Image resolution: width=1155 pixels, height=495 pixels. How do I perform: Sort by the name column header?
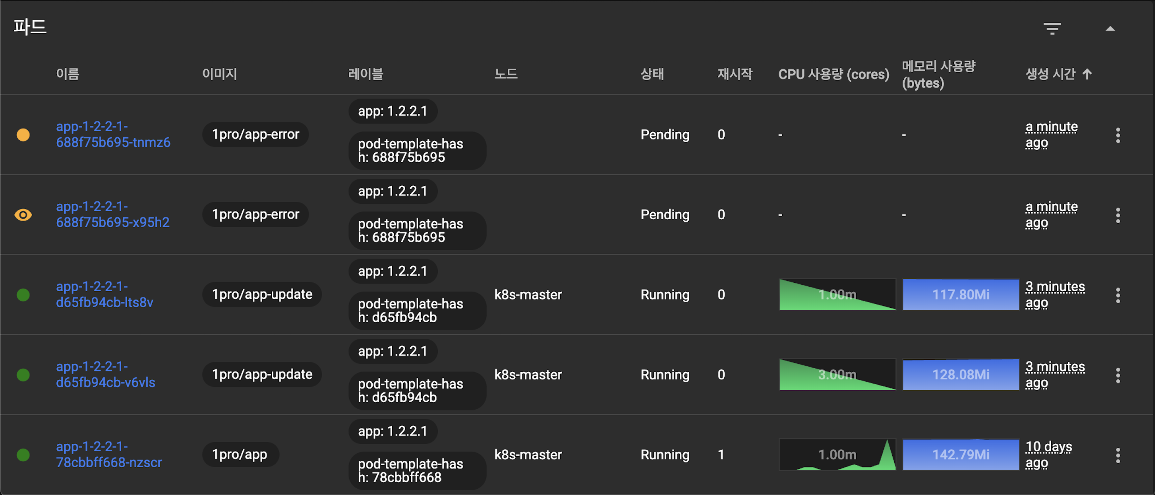pyautogui.click(x=67, y=74)
